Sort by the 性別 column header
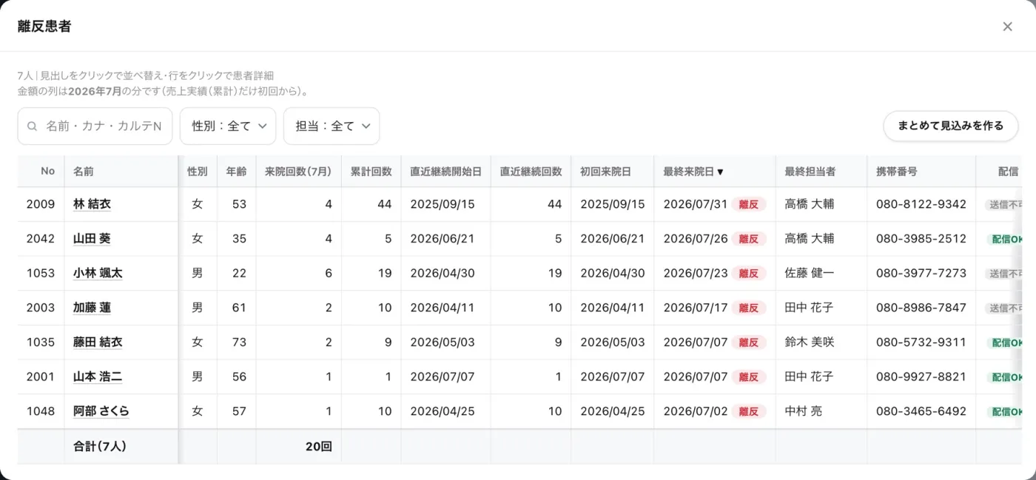 (198, 171)
